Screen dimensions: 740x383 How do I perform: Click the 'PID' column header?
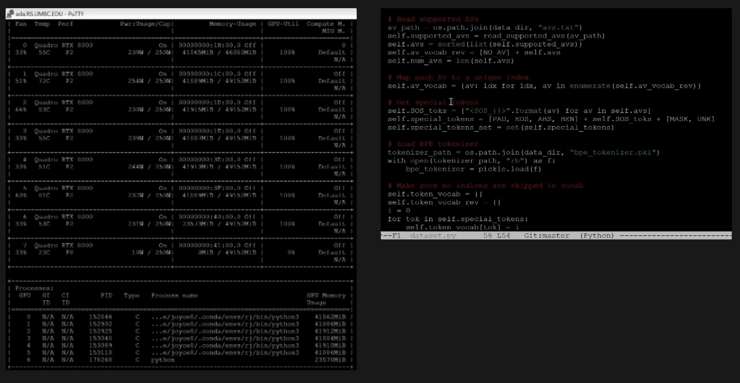tap(106, 296)
